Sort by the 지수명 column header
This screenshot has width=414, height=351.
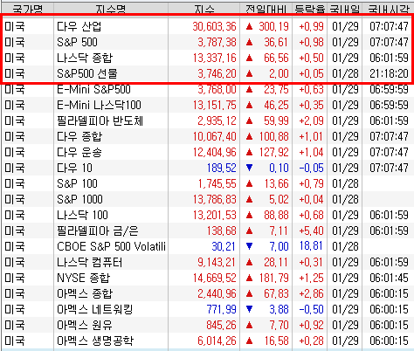pyautogui.click(x=111, y=9)
